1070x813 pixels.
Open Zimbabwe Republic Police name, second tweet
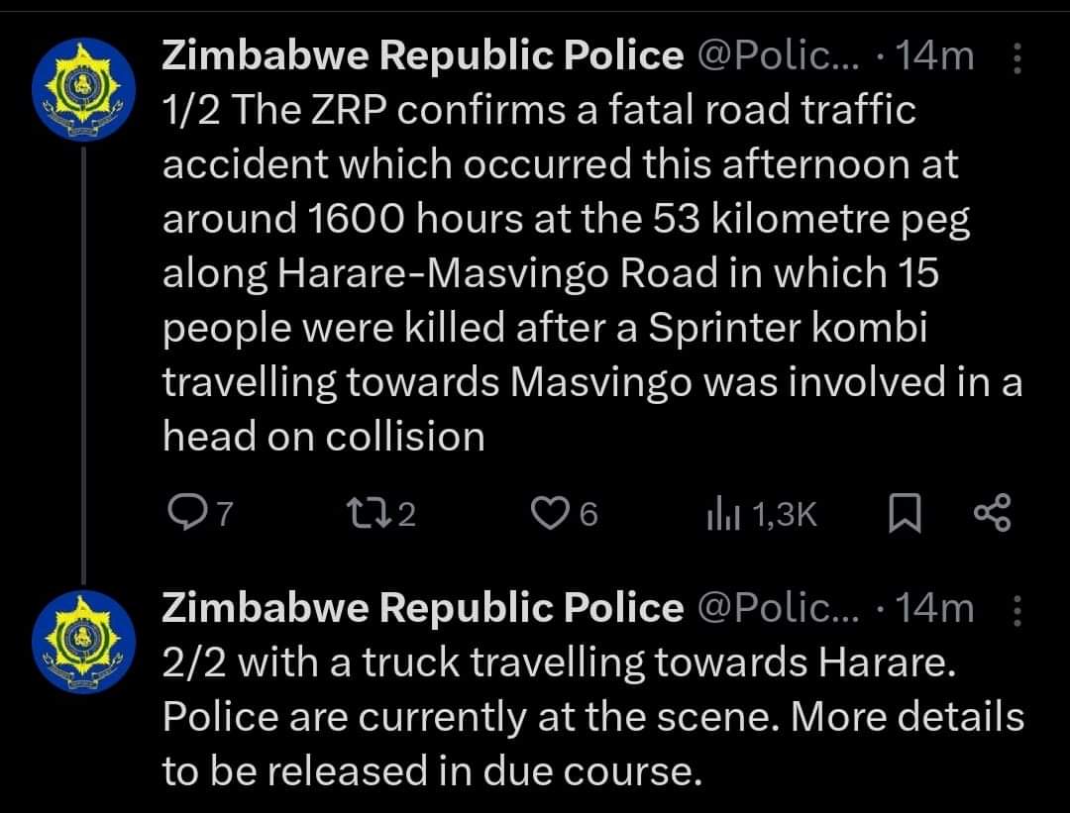(422, 608)
